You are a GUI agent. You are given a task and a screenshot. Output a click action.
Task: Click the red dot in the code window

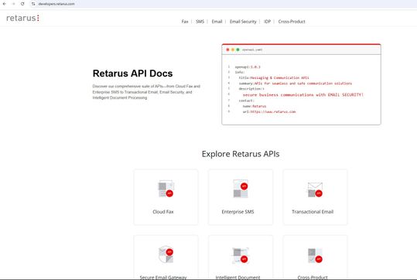point(227,50)
